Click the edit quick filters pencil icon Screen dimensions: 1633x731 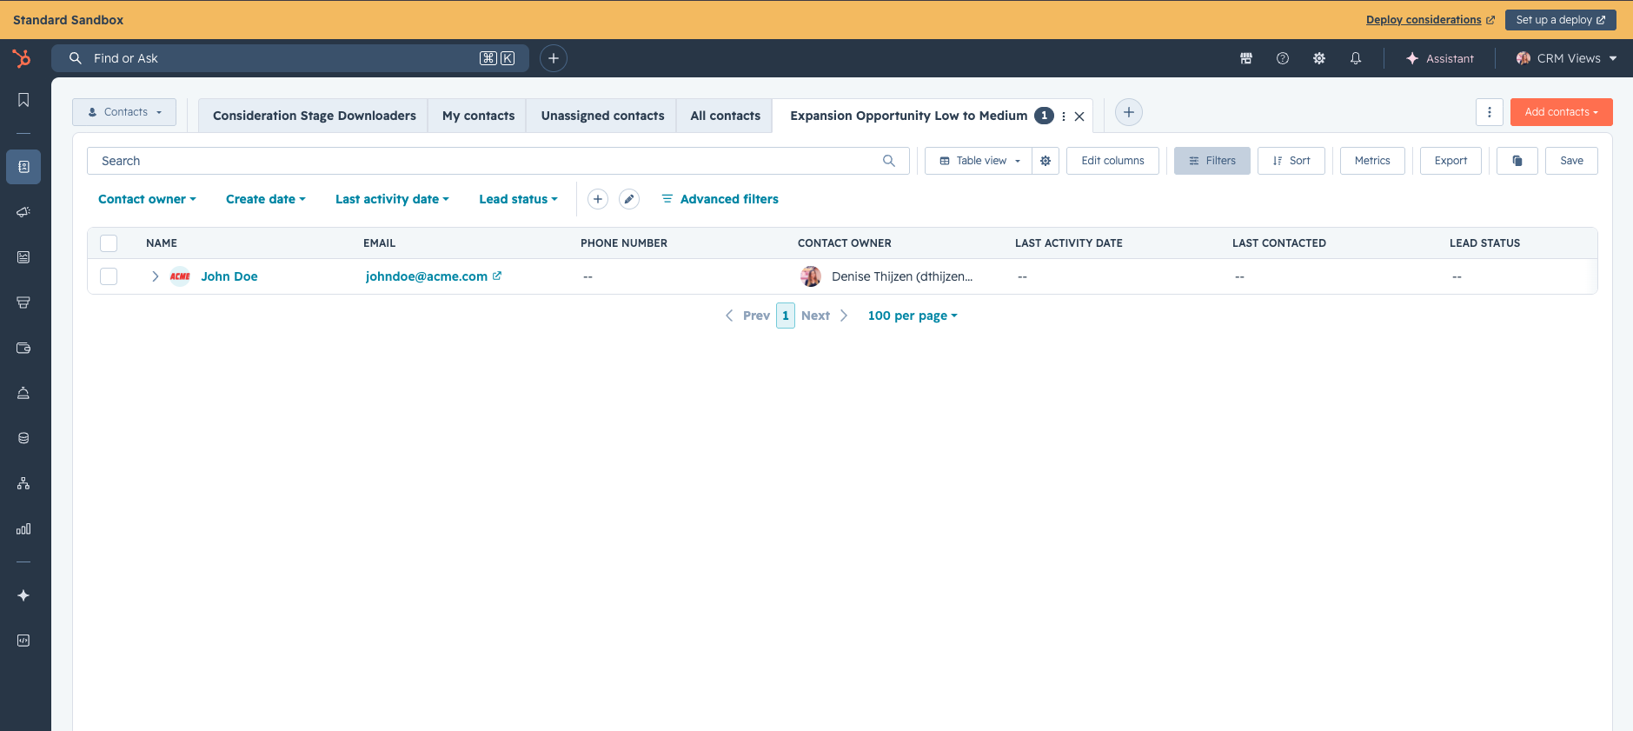pos(629,199)
